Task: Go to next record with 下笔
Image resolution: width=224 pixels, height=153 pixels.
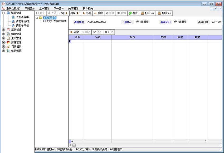Action: (x=64, y=13)
